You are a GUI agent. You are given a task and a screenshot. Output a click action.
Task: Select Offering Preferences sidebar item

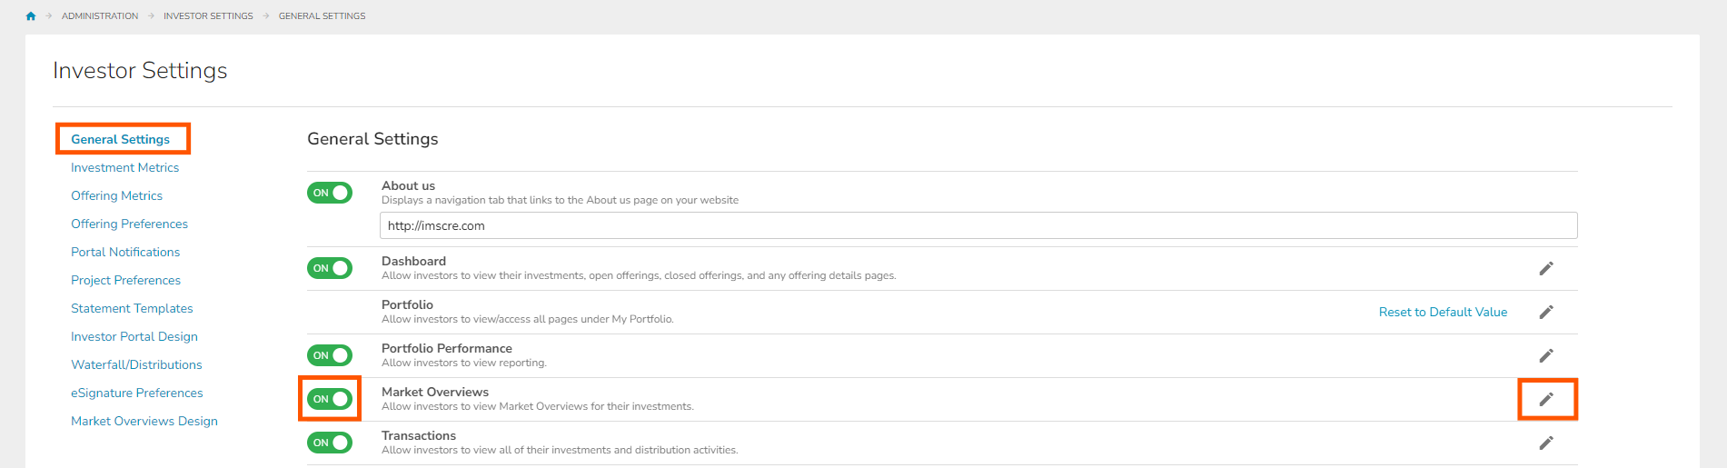[x=129, y=224]
